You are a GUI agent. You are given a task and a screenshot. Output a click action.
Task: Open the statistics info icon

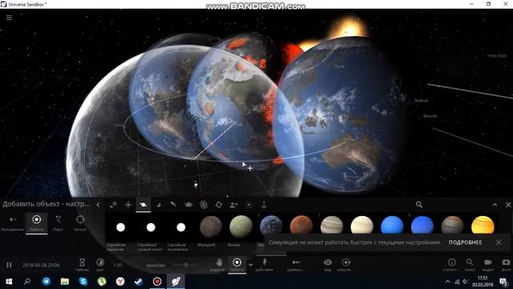pyautogui.click(x=451, y=264)
